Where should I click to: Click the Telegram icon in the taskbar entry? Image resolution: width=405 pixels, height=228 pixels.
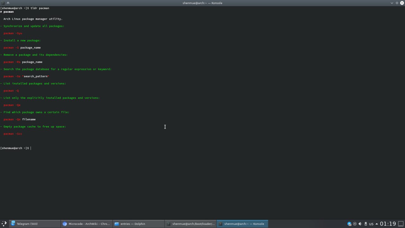tap(13, 224)
